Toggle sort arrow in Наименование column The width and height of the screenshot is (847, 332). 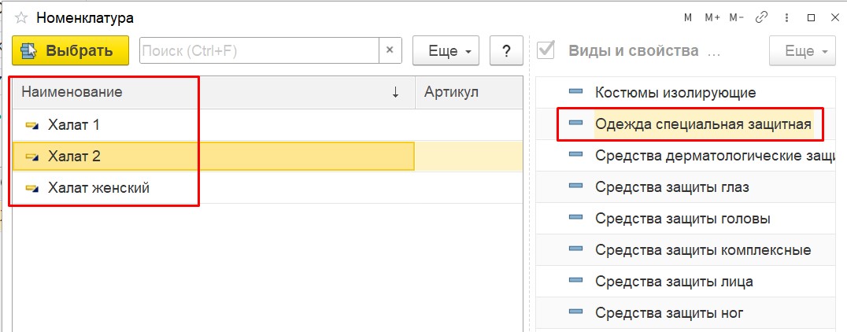pyautogui.click(x=395, y=92)
